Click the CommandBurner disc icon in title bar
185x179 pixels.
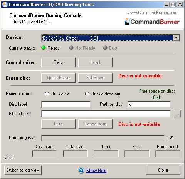pyautogui.click(x=5, y=5)
